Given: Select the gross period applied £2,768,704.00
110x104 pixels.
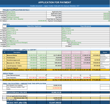Looking at the screenshot, I should click(x=54, y=70).
